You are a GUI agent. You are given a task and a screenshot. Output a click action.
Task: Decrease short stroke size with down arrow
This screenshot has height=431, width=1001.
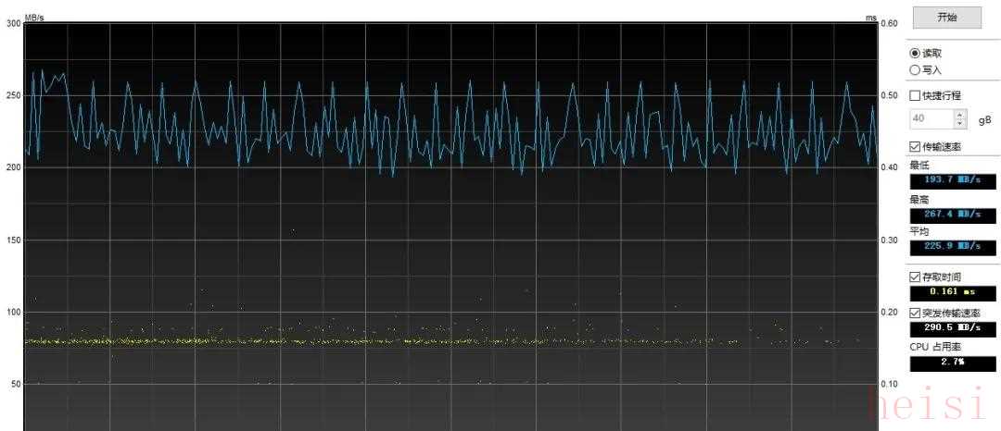tap(960, 123)
